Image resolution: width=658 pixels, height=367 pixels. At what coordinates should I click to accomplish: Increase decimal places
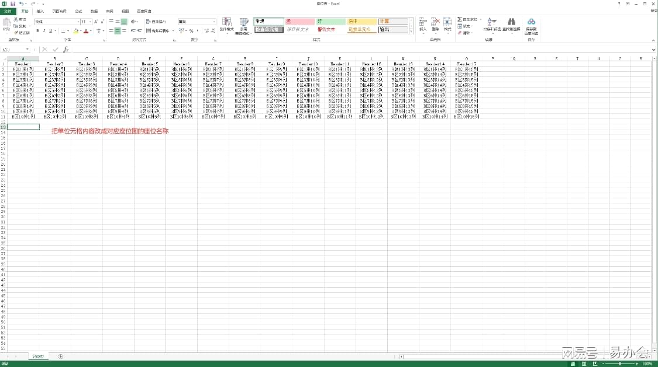coord(206,30)
